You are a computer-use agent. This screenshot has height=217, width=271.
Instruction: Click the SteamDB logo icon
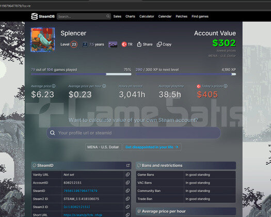(x=34, y=17)
